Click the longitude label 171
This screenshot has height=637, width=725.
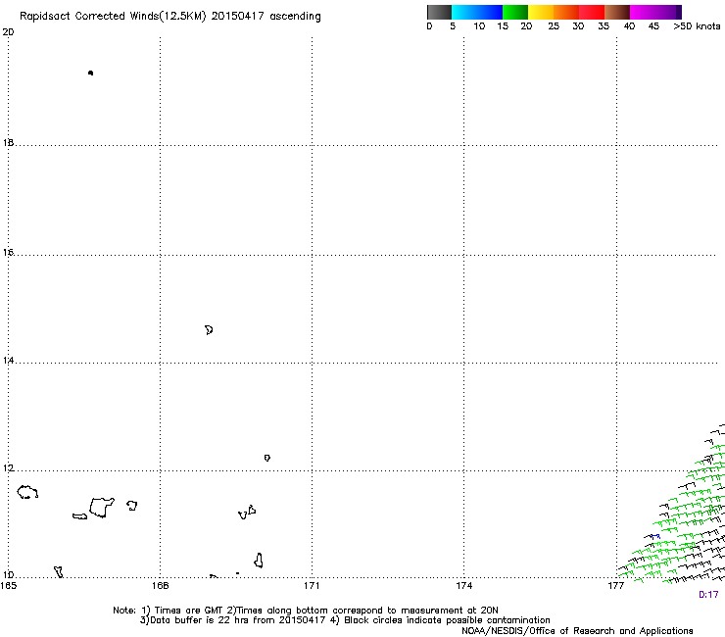pos(312,586)
